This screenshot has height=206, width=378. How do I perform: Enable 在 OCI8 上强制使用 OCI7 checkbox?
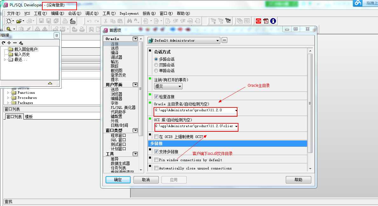pyautogui.click(x=156, y=137)
